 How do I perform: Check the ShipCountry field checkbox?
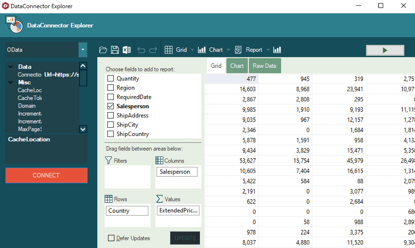(111, 134)
